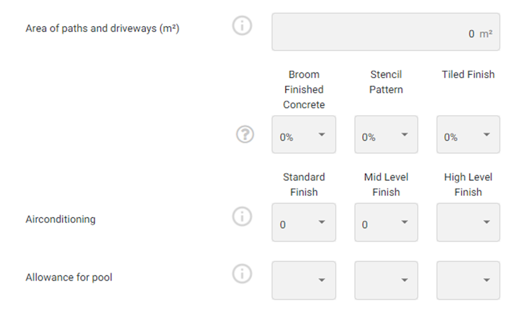Click the paths and driveways area input field
The image size is (517, 315).
tap(385, 32)
